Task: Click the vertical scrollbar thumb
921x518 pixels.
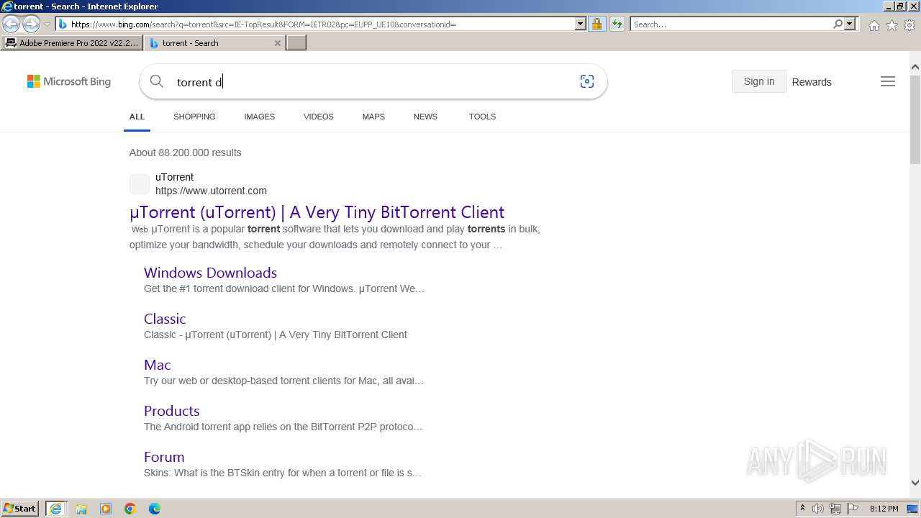Action: [915, 119]
